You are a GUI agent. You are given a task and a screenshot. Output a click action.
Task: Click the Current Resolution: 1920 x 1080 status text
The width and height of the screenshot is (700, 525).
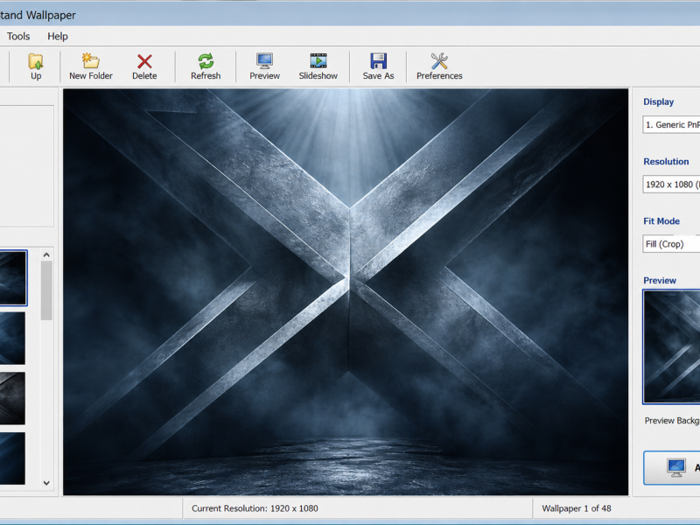(x=255, y=508)
